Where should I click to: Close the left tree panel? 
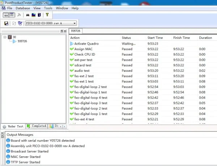pyautogui.click(x=65, y=31)
